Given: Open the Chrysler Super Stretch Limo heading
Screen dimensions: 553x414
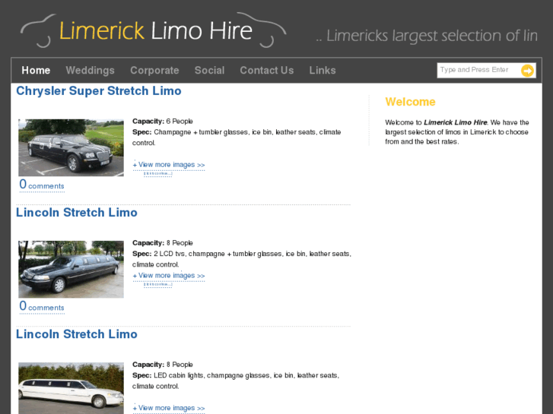Looking at the screenshot, I should pyautogui.click(x=99, y=91).
